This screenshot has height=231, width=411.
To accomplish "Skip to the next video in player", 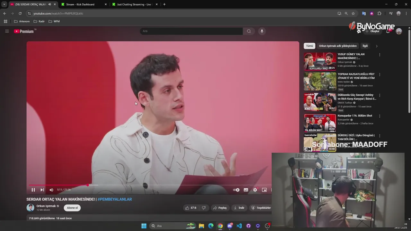I will coord(42,190).
